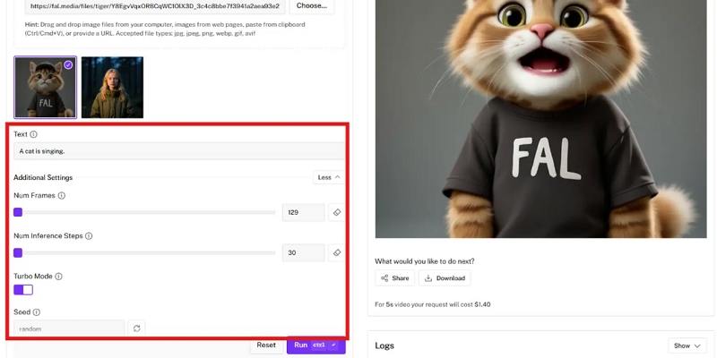Select the FAL cat example thumbnail
This screenshot has width=717, height=358.
pyautogui.click(x=46, y=87)
